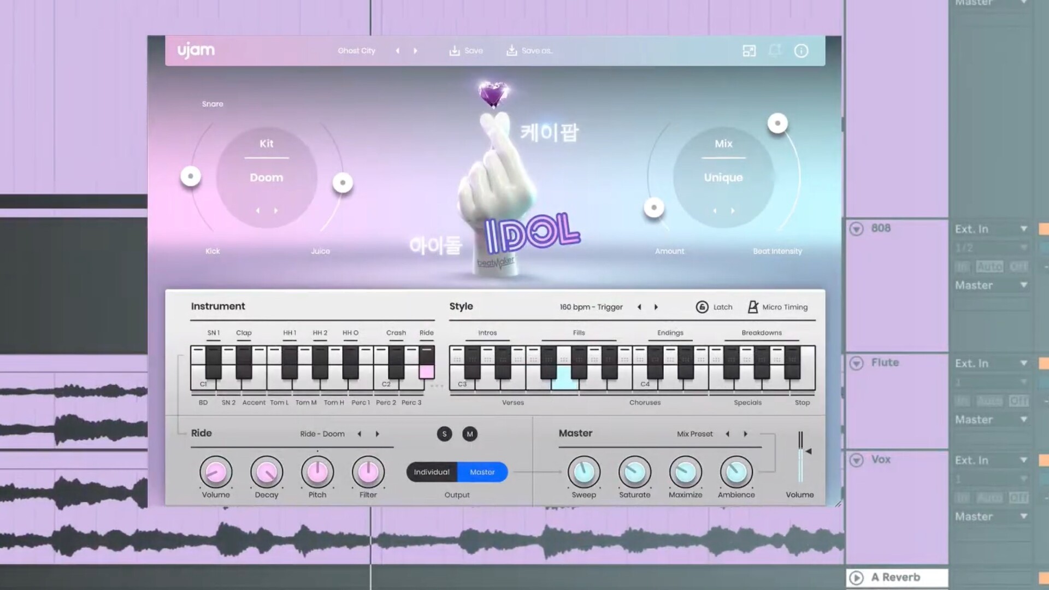Open Vox track Ext. In dropdown

pos(992,461)
